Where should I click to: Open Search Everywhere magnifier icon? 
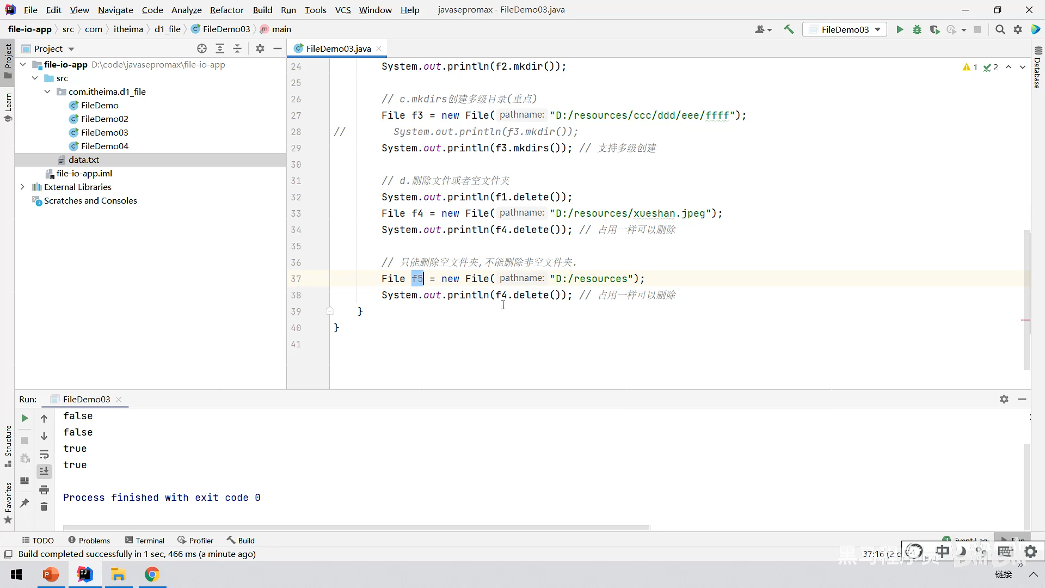coord(1000,29)
